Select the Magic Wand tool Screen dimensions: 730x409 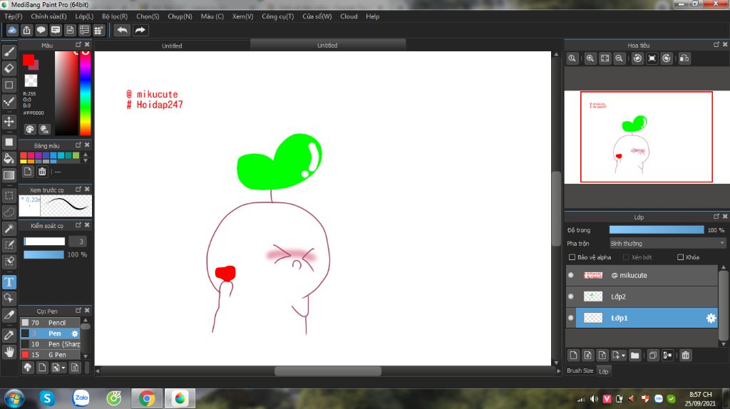[x=9, y=229]
